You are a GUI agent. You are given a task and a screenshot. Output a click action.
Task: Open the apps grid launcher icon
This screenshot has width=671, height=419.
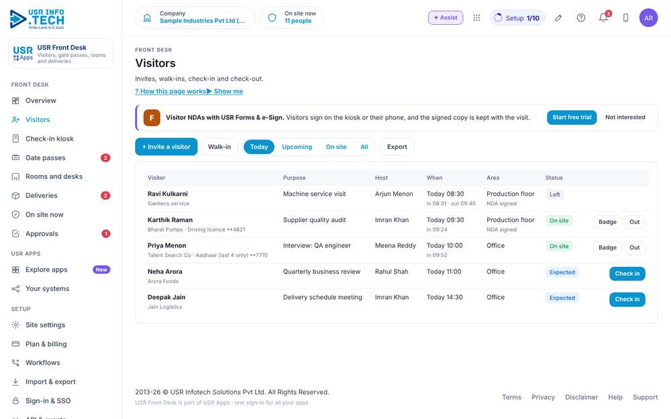pyautogui.click(x=476, y=17)
